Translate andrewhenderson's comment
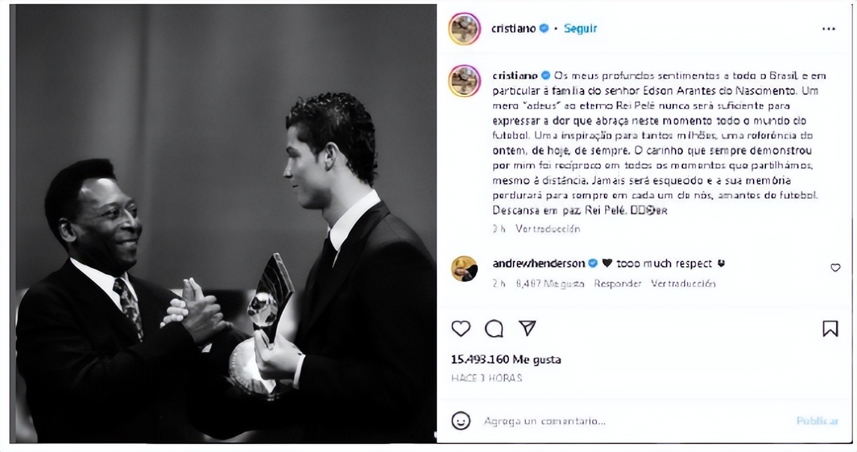The height and width of the screenshot is (452, 857). click(683, 283)
